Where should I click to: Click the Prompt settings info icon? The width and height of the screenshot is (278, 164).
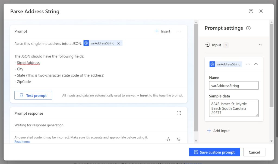(x=248, y=28)
